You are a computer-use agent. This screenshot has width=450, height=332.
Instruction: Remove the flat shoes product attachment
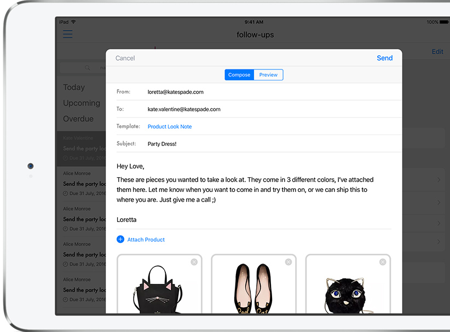pos(289,262)
